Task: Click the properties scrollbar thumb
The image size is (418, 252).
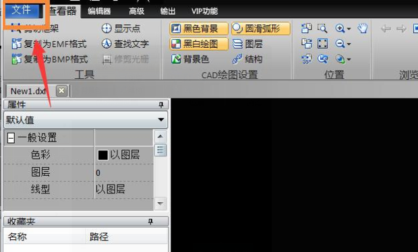Action: click(x=160, y=150)
